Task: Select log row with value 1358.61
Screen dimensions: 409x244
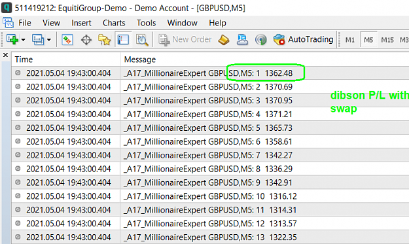Action: [x=210, y=141]
